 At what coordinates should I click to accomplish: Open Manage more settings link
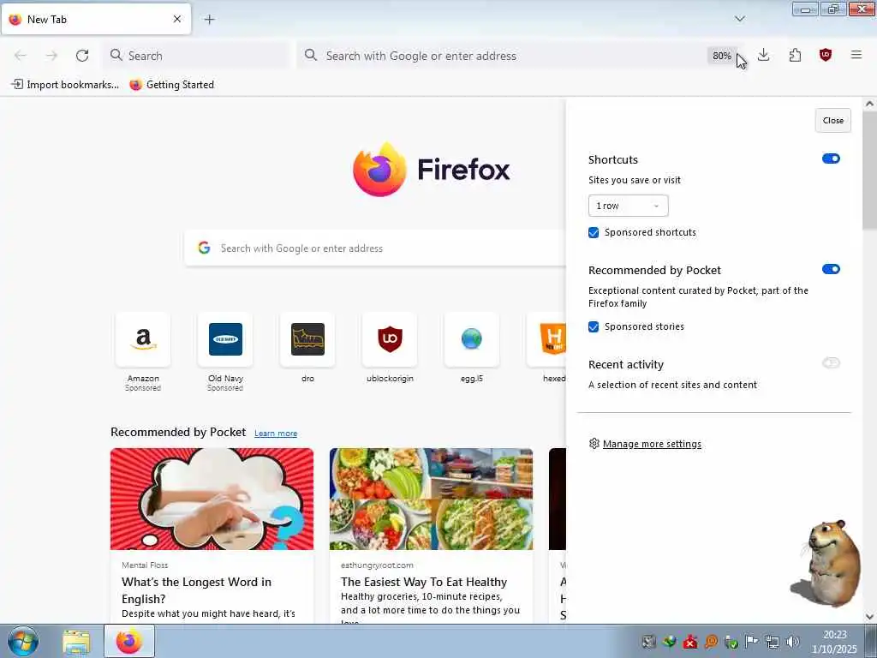[x=652, y=444]
